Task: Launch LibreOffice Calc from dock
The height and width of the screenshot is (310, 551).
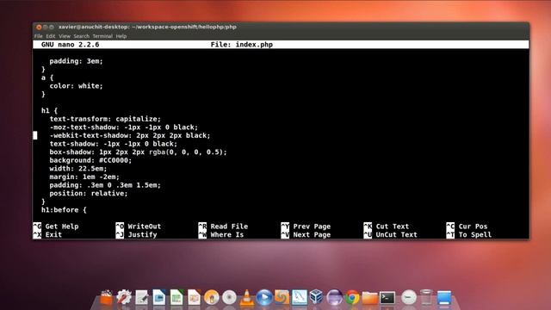Action: coord(176,297)
